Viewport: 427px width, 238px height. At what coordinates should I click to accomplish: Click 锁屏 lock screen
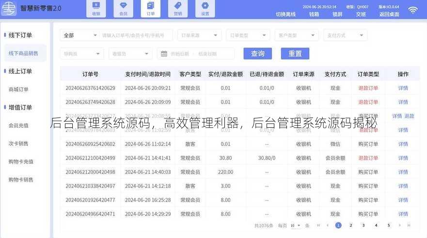[x=337, y=14]
